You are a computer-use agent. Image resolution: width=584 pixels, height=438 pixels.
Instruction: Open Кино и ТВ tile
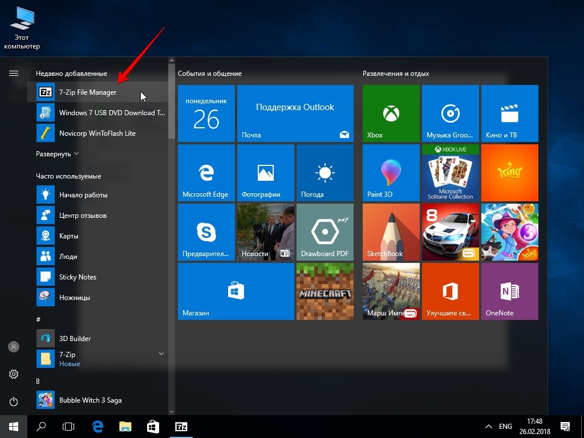click(509, 113)
